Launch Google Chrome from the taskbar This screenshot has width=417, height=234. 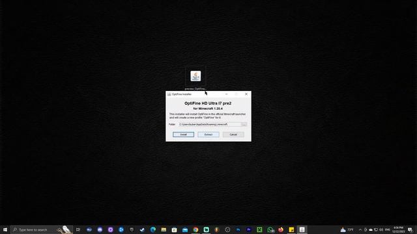tap(195, 229)
